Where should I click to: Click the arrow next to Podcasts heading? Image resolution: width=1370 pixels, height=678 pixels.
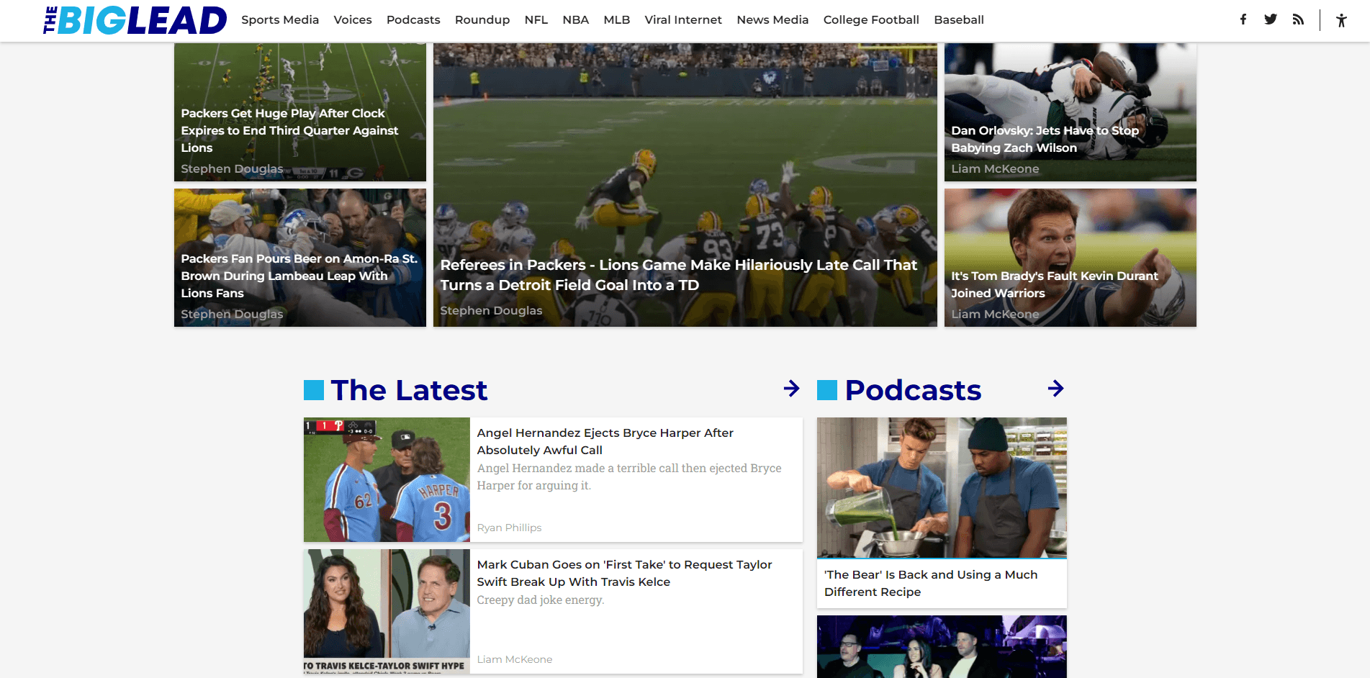[x=1055, y=389]
